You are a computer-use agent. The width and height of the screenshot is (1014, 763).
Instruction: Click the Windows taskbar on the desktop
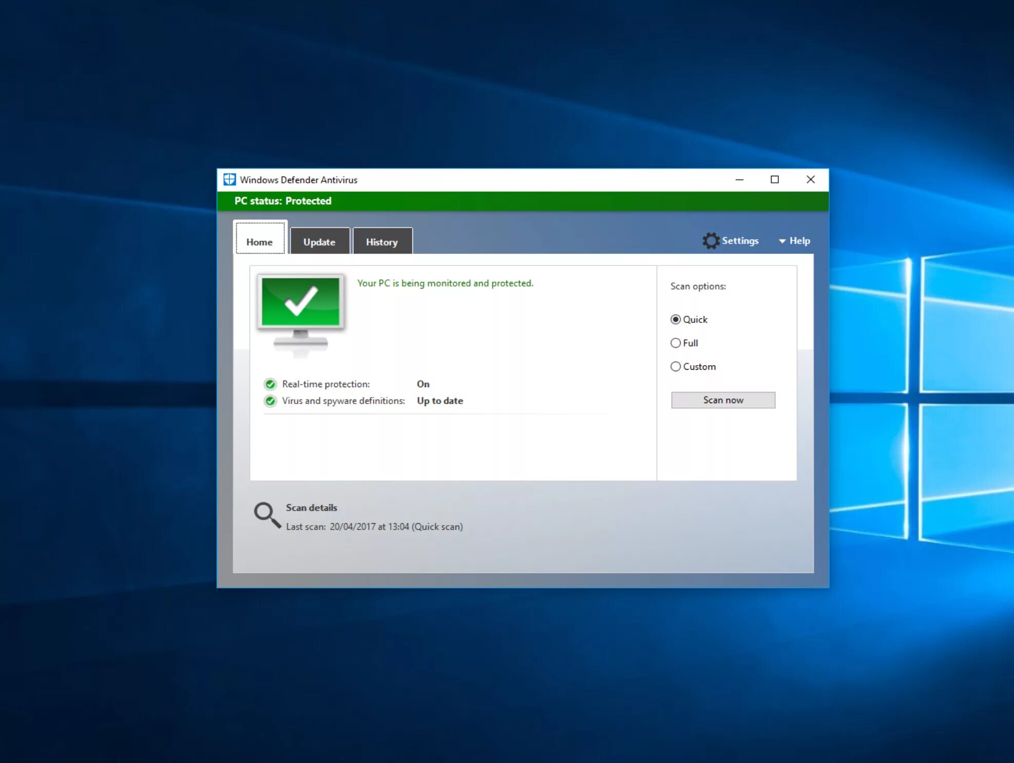click(x=507, y=753)
